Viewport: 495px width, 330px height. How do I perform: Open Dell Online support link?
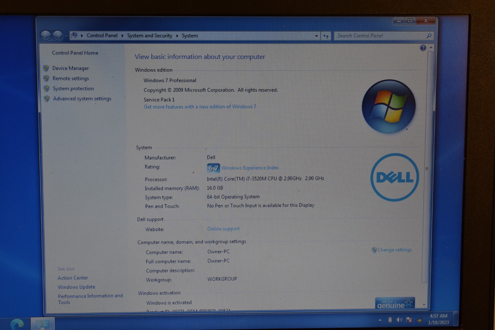(223, 229)
